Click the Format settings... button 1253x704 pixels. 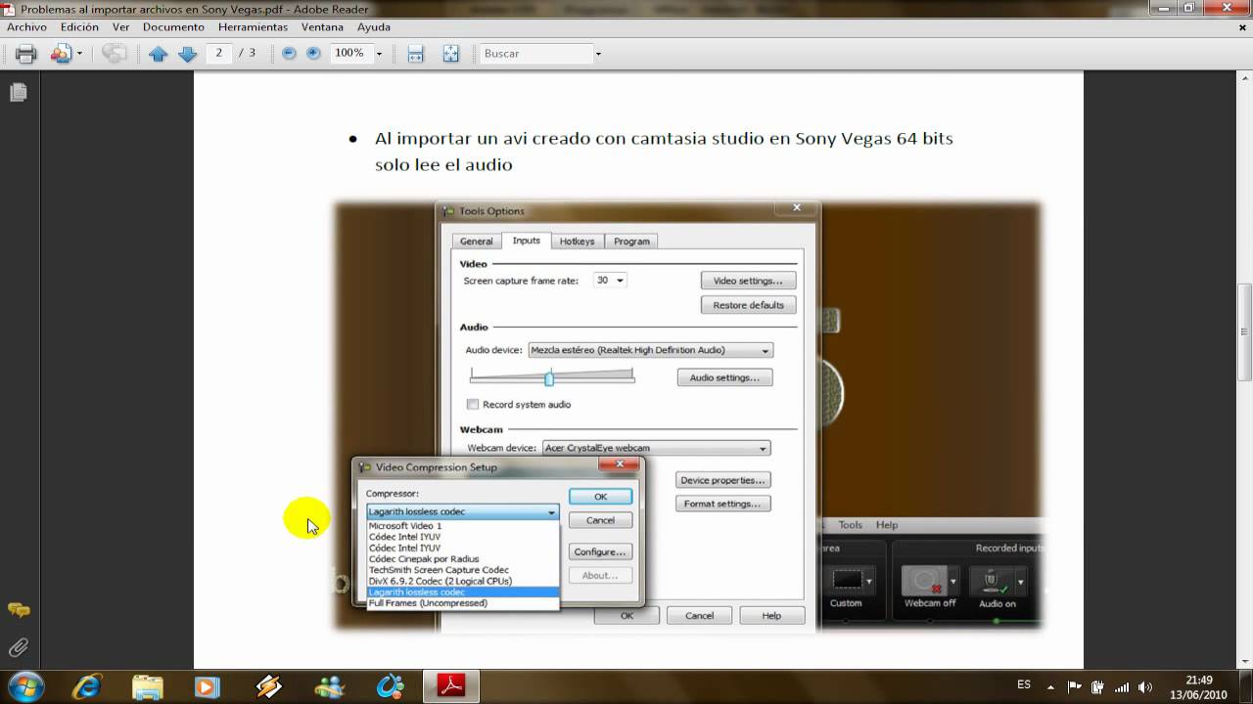722,504
